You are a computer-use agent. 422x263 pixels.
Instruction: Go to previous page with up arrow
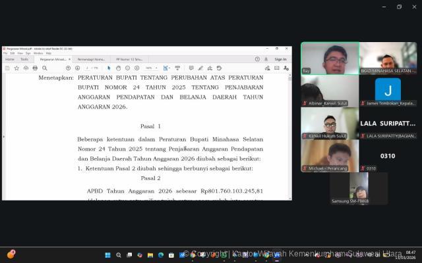68,68
